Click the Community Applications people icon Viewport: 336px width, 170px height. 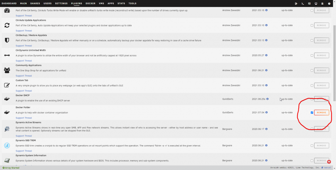(7, 70)
